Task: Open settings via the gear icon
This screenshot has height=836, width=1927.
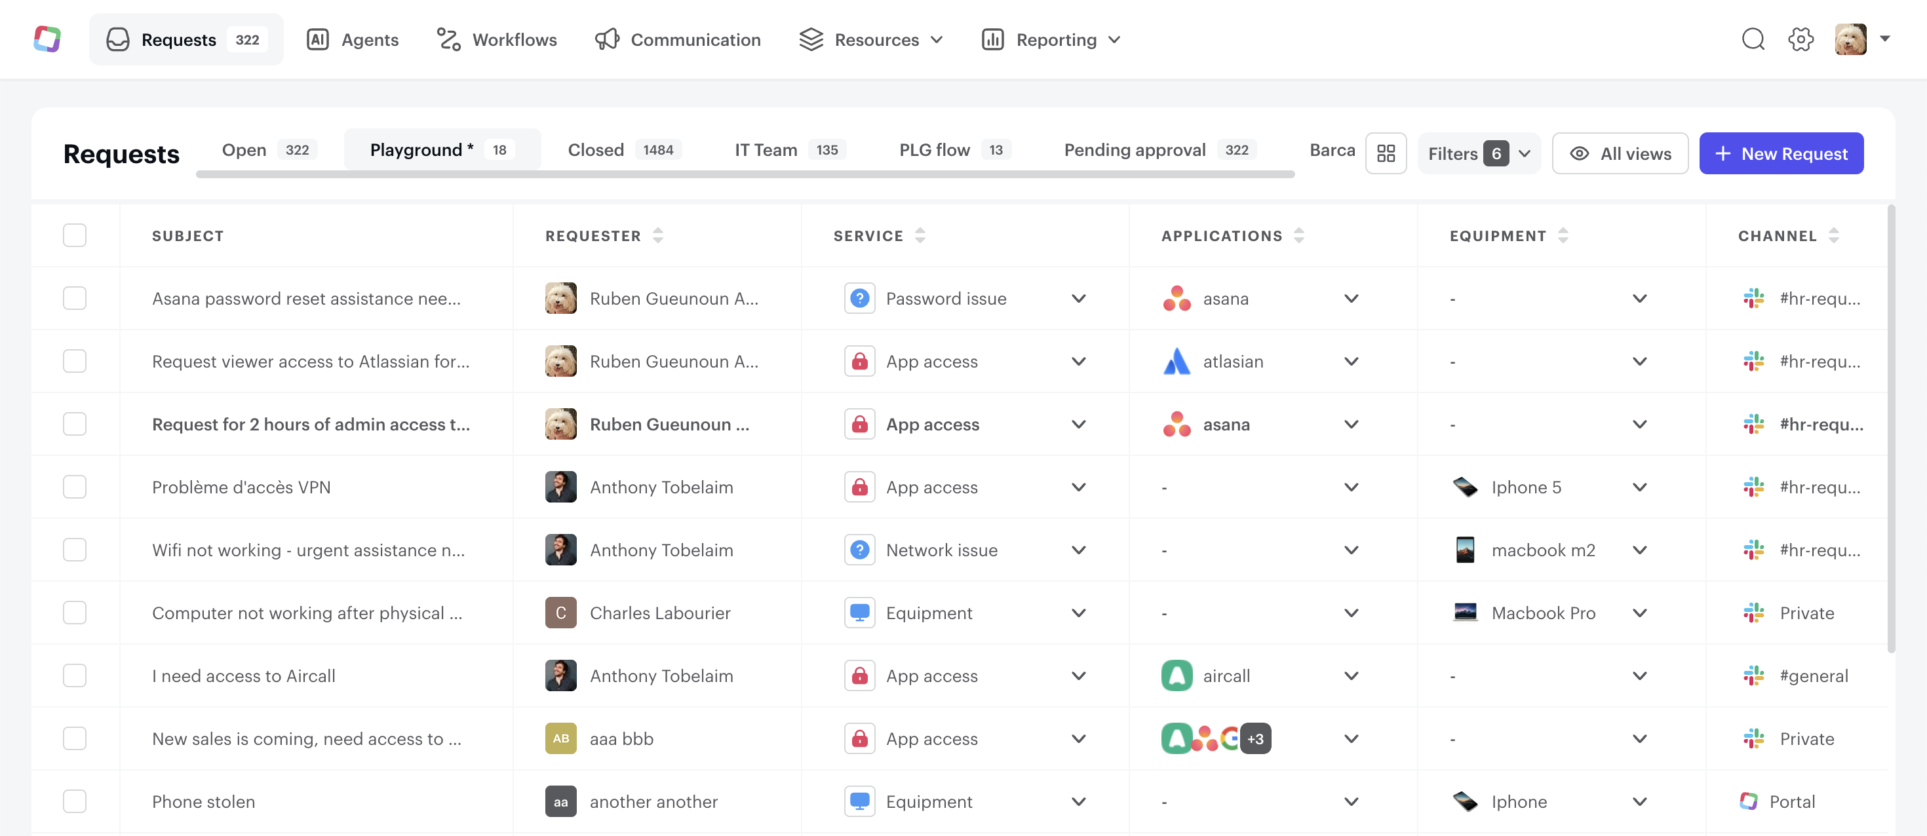Action: tap(1800, 39)
